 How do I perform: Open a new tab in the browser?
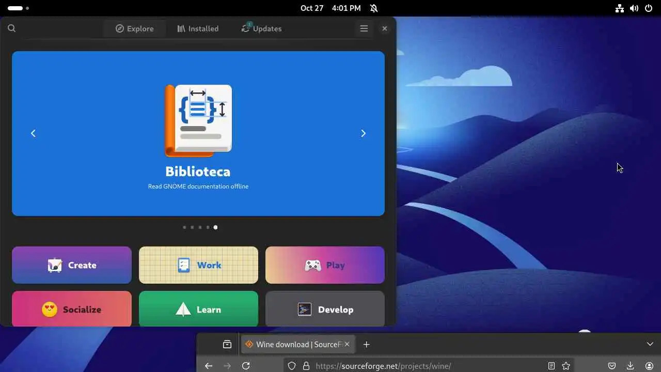367,344
